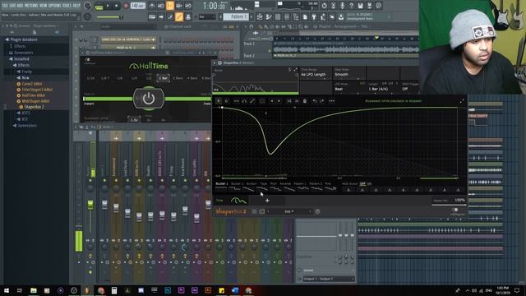Open ShaperBox 2 plugin settings gear
This screenshot has height=296, width=526.
click(x=219, y=62)
